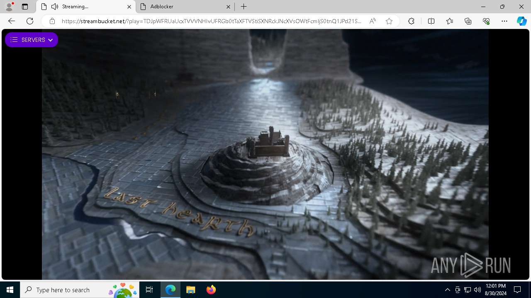This screenshot has width=531, height=298.
Task: Open Task View
Action: (x=149, y=290)
